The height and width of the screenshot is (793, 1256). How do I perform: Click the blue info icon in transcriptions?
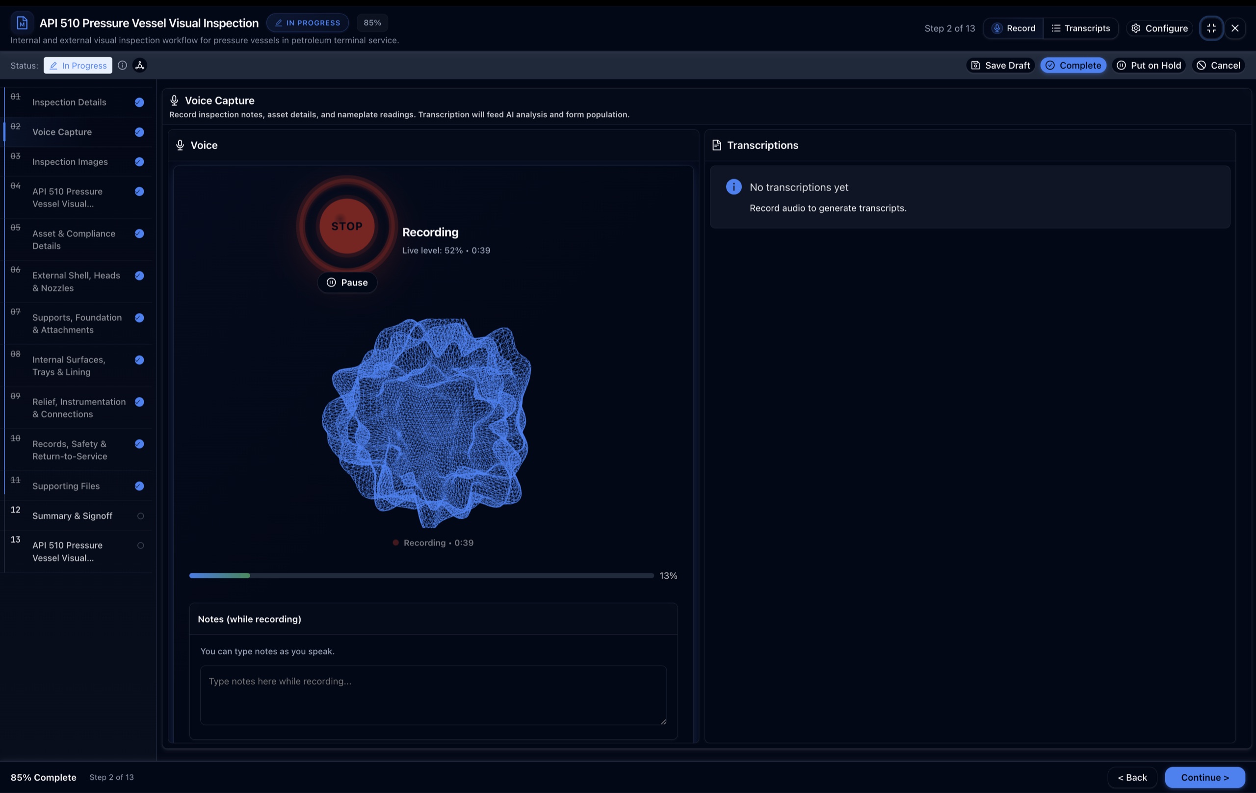(x=733, y=187)
